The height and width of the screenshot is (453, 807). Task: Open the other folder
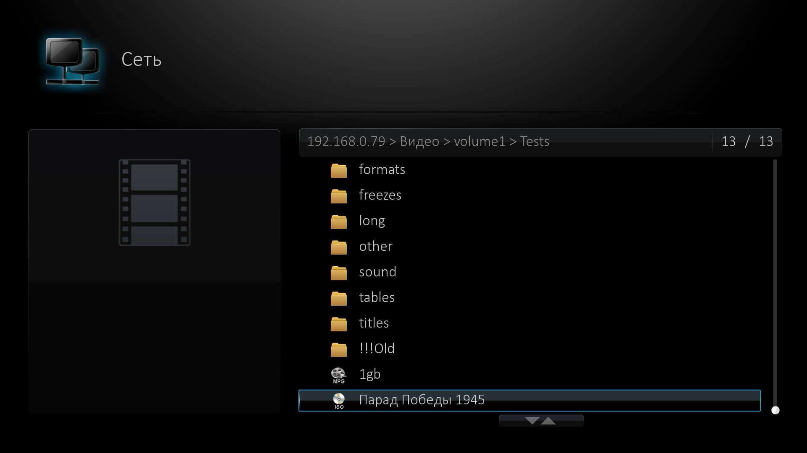pyautogui.click(x=375, y=246)
